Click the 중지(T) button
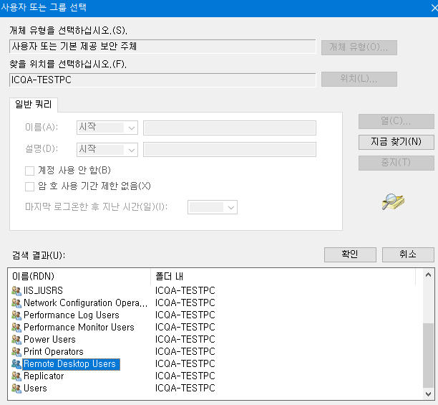Image resolution: width=438 pixels, height=405 pixels. (x=396, y=163)
